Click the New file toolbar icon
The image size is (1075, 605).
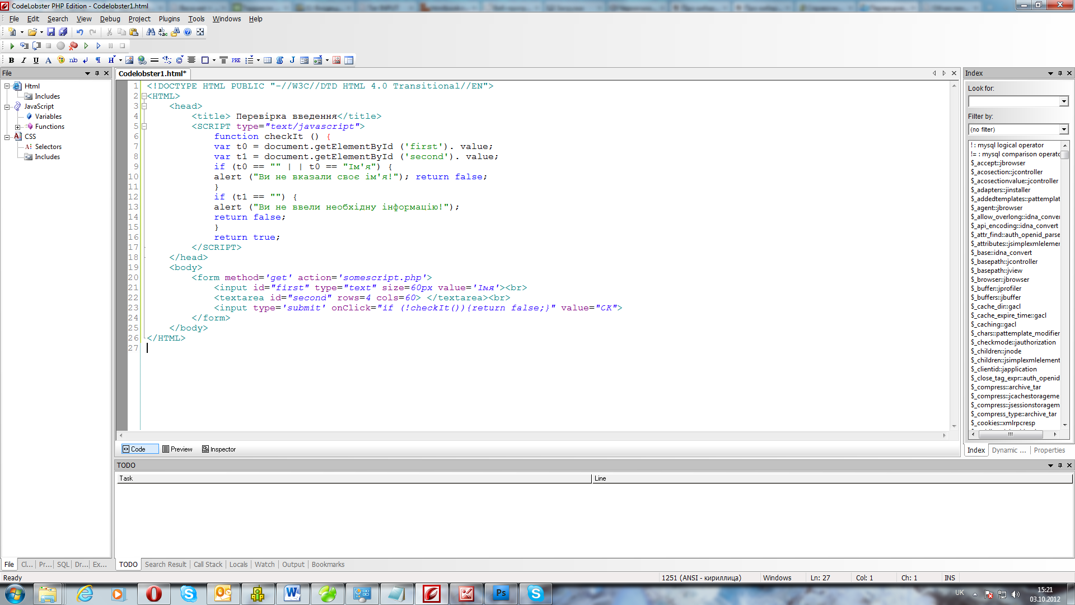coord(12,32)
